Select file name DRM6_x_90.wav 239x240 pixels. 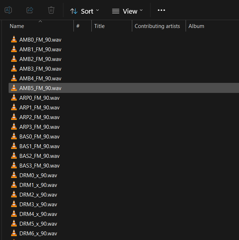[38, 234]
